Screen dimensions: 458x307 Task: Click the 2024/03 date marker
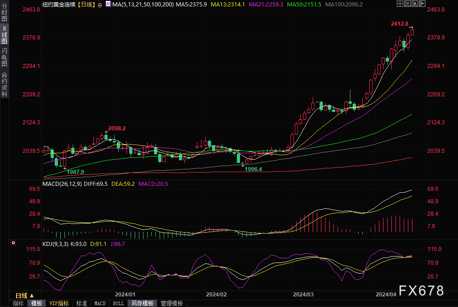[303, 295]
